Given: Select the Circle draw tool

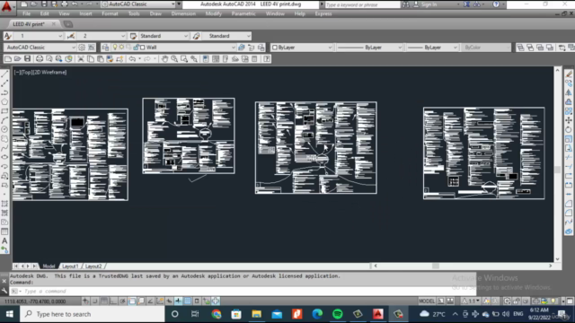Looking at the screenshot, I should click(x=4, y=129).
